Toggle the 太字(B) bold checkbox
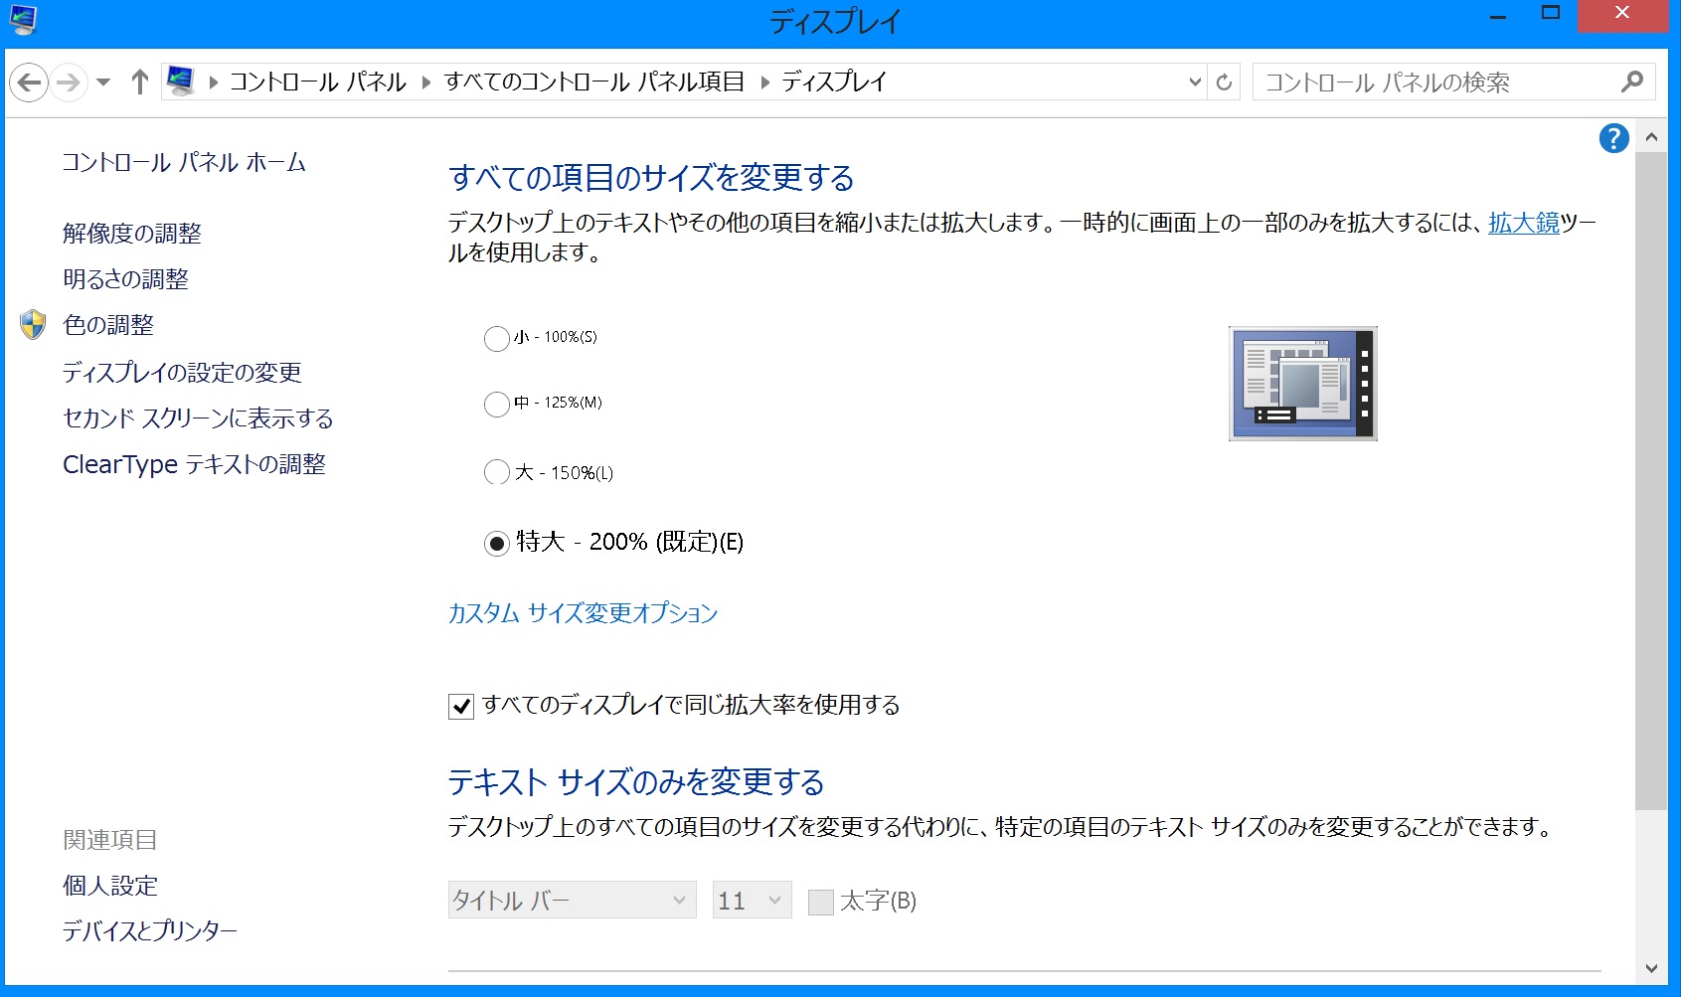Screen dimensions: 1681x997 coord(821,902)
